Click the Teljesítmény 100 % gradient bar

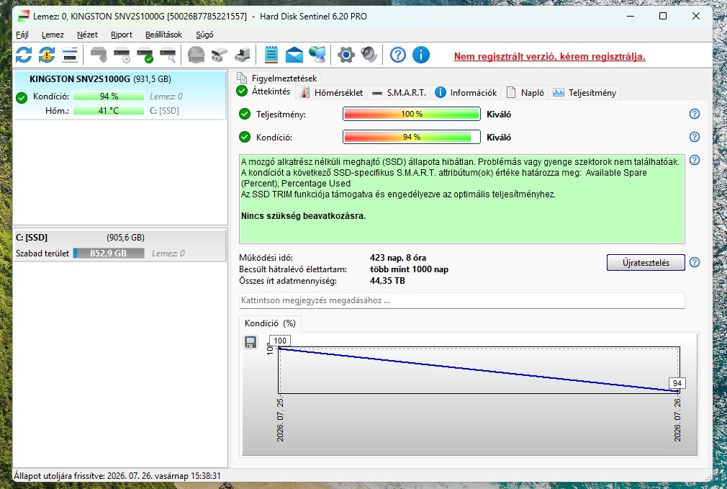coord(412,114)
